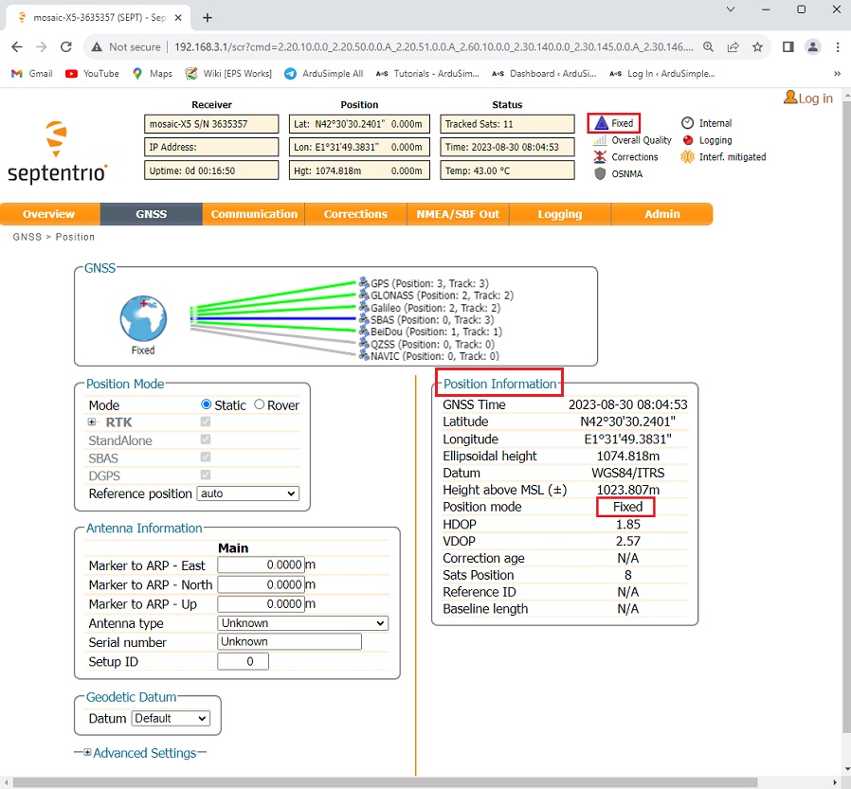
Task: Click the globe icon in GNSS panel
Action: tap(143, 318)
